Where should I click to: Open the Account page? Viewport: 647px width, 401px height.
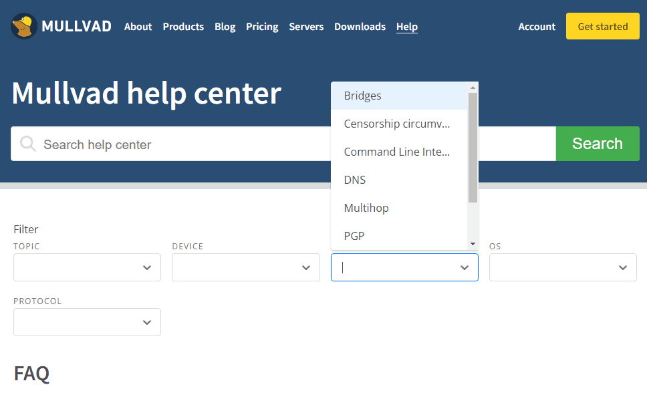point(537,27)
